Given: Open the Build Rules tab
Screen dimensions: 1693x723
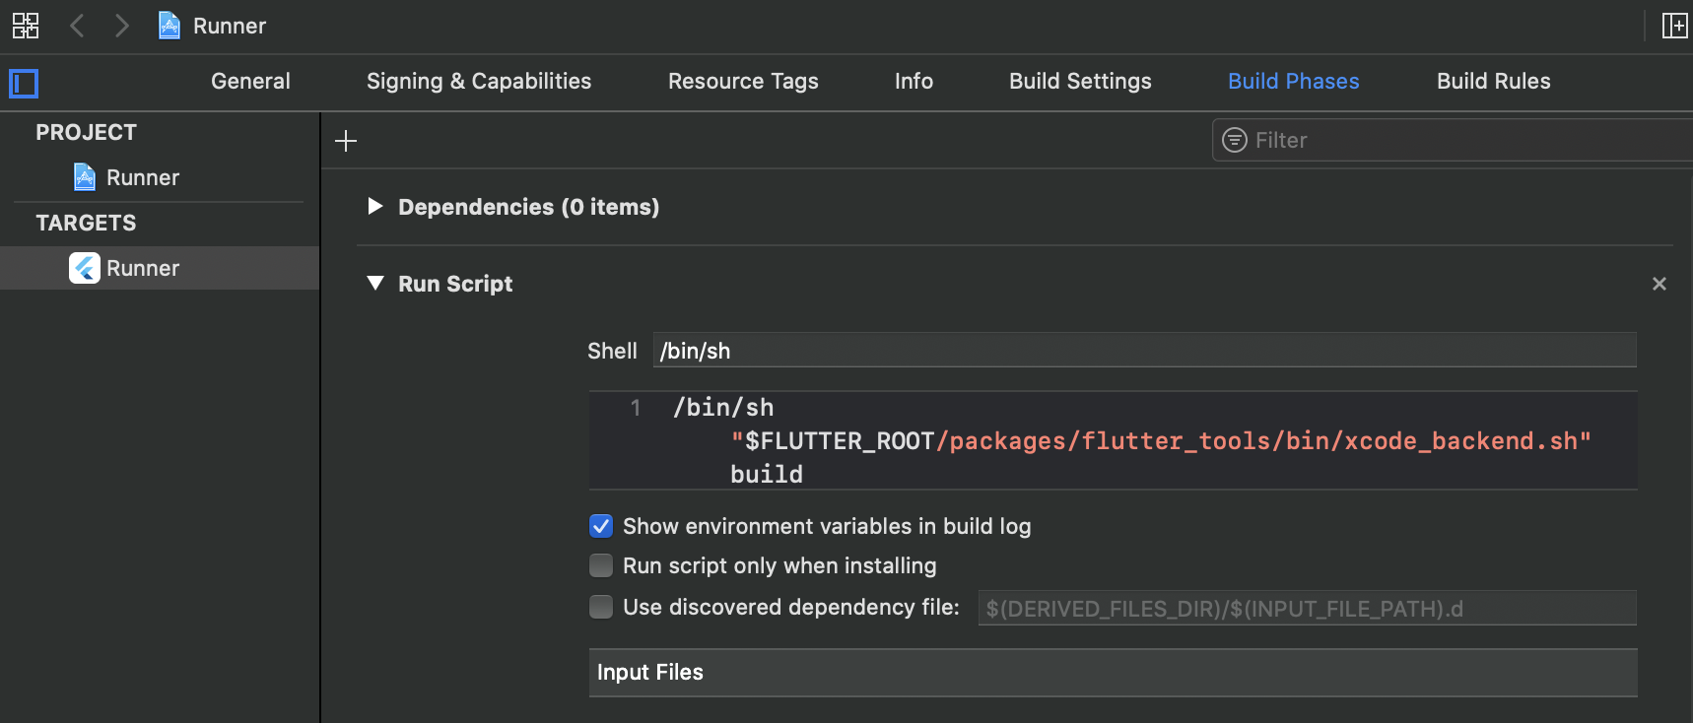Looking at the screenshot, I should [1493, 81].
